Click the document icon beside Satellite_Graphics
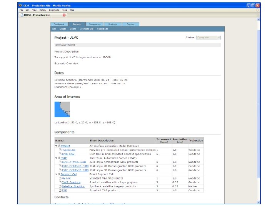 pyautogui.click(x=60, y=186)
